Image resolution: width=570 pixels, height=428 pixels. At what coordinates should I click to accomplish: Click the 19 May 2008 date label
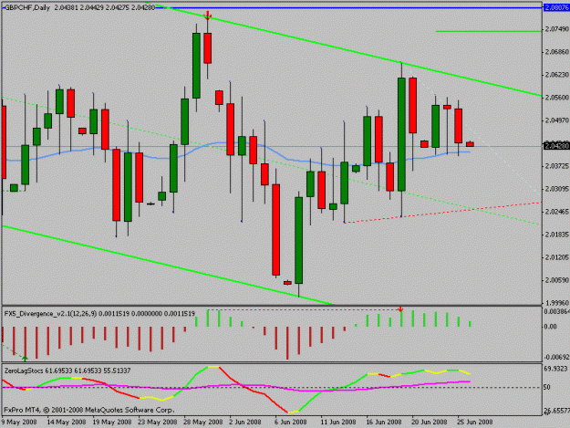pyautogui.click(x=112, y=422)
